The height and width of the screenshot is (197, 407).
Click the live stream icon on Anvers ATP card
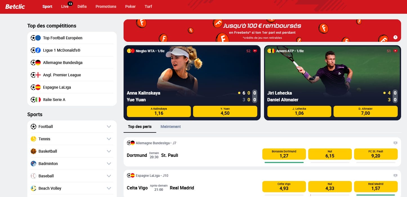click(395, 51)
